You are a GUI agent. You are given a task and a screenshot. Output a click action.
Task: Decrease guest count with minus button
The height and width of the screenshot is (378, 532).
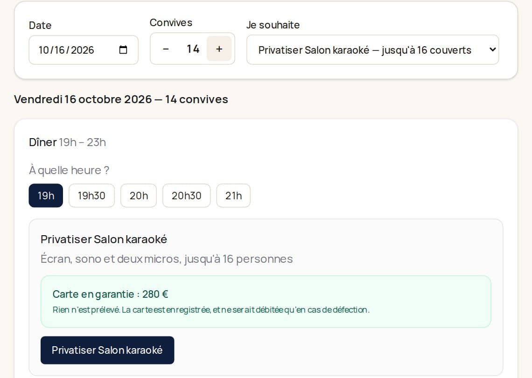(166, 49)
